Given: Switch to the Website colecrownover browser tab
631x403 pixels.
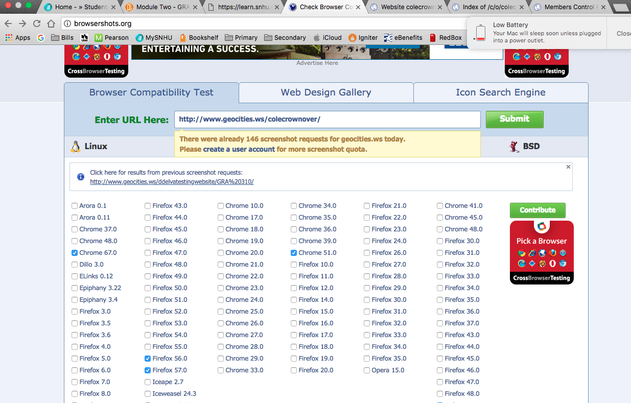Looking at the screenshot, I should (407, 7).
